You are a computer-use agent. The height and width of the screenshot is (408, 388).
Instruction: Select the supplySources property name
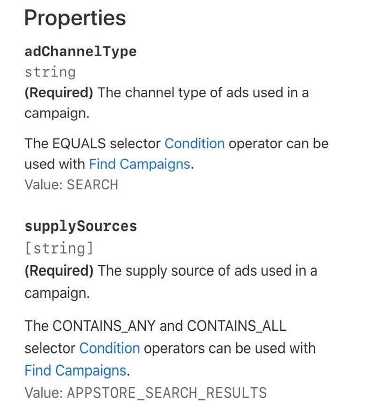(81, 226)
